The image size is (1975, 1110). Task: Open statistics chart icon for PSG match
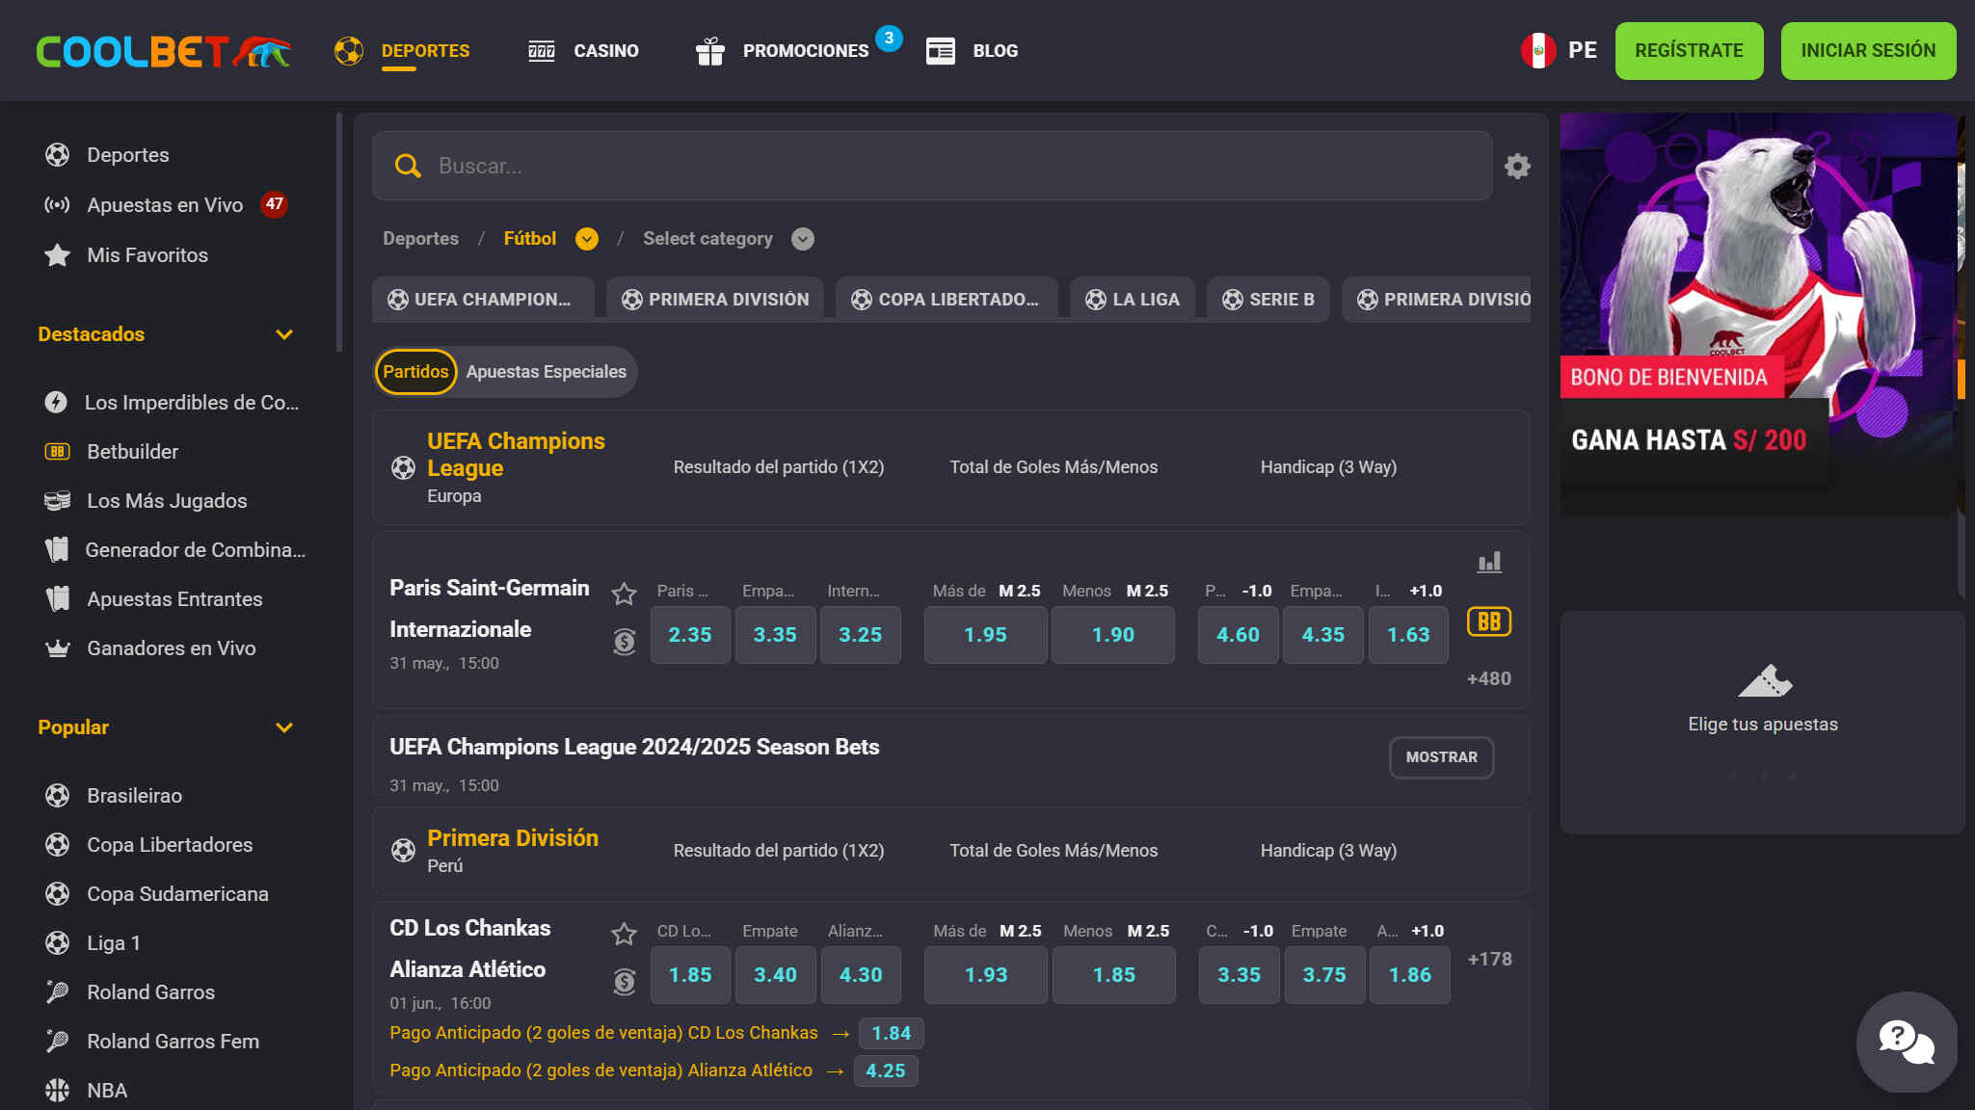pyautogui.click(x=1489, y=562)
